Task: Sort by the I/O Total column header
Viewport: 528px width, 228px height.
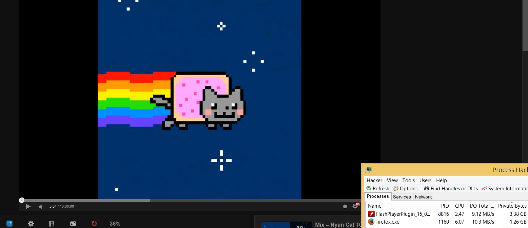Action: point(481,206)
